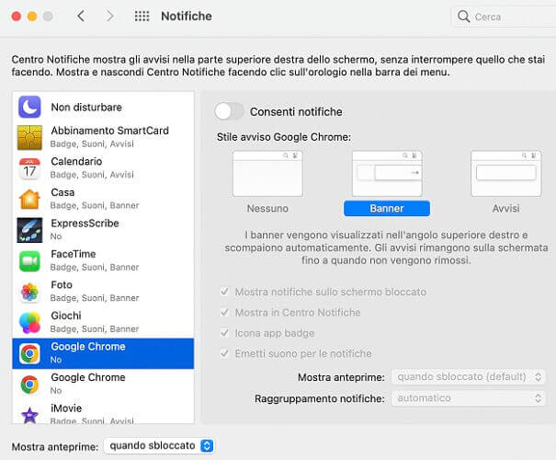The height and width of the screenshot is (460, 556).
Task: Click the ExpressScribe app icon
Action: (29, 230)
